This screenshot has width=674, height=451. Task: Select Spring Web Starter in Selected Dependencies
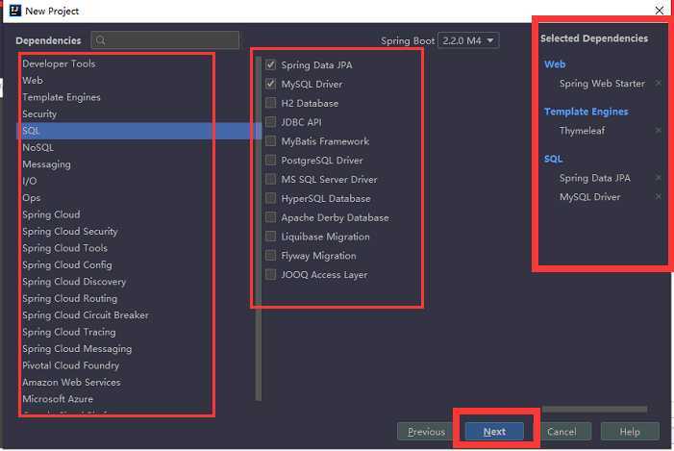(602, 84)
